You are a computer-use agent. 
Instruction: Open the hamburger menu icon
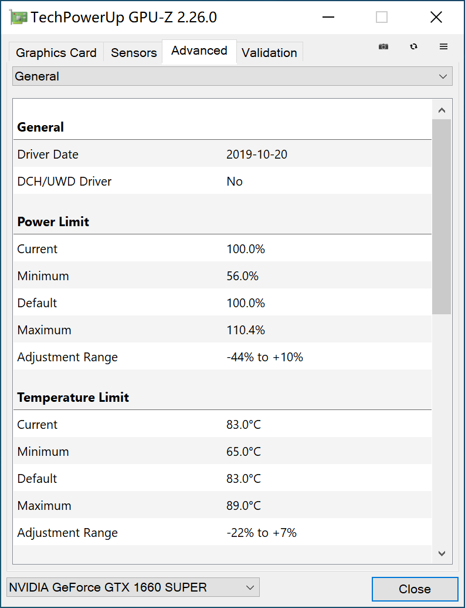(x=444, y=47)
